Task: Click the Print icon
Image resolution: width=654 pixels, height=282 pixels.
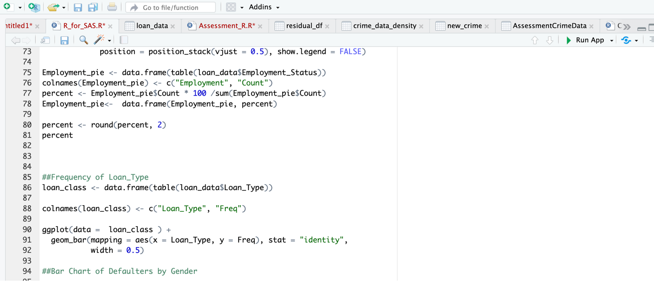Action: pos(112,7)
